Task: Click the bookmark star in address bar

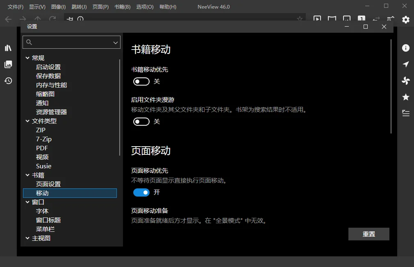Action: click(x=299, y=19)
